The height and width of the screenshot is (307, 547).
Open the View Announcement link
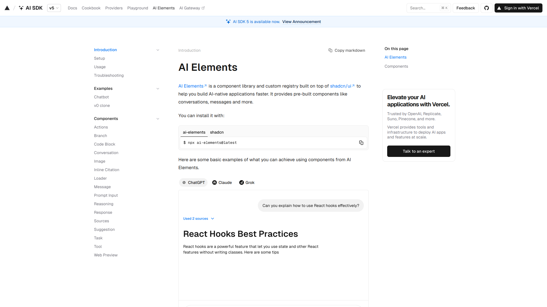[x=301, y=22]
